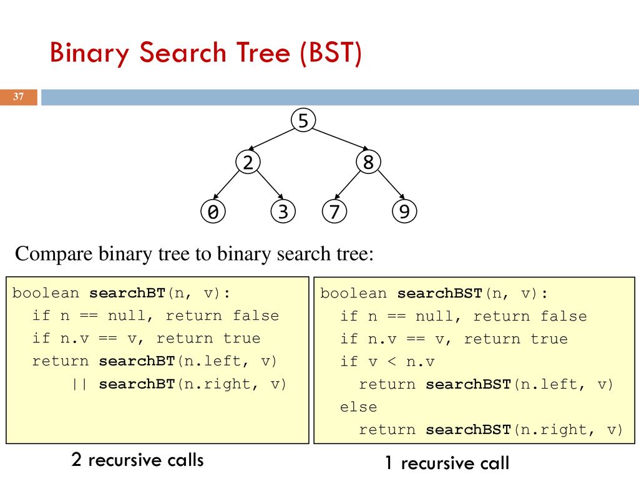Click 'if n.v == v, return true' in searchBST box
This screenshot has height=479, width=639.
(x=454, y=339)
